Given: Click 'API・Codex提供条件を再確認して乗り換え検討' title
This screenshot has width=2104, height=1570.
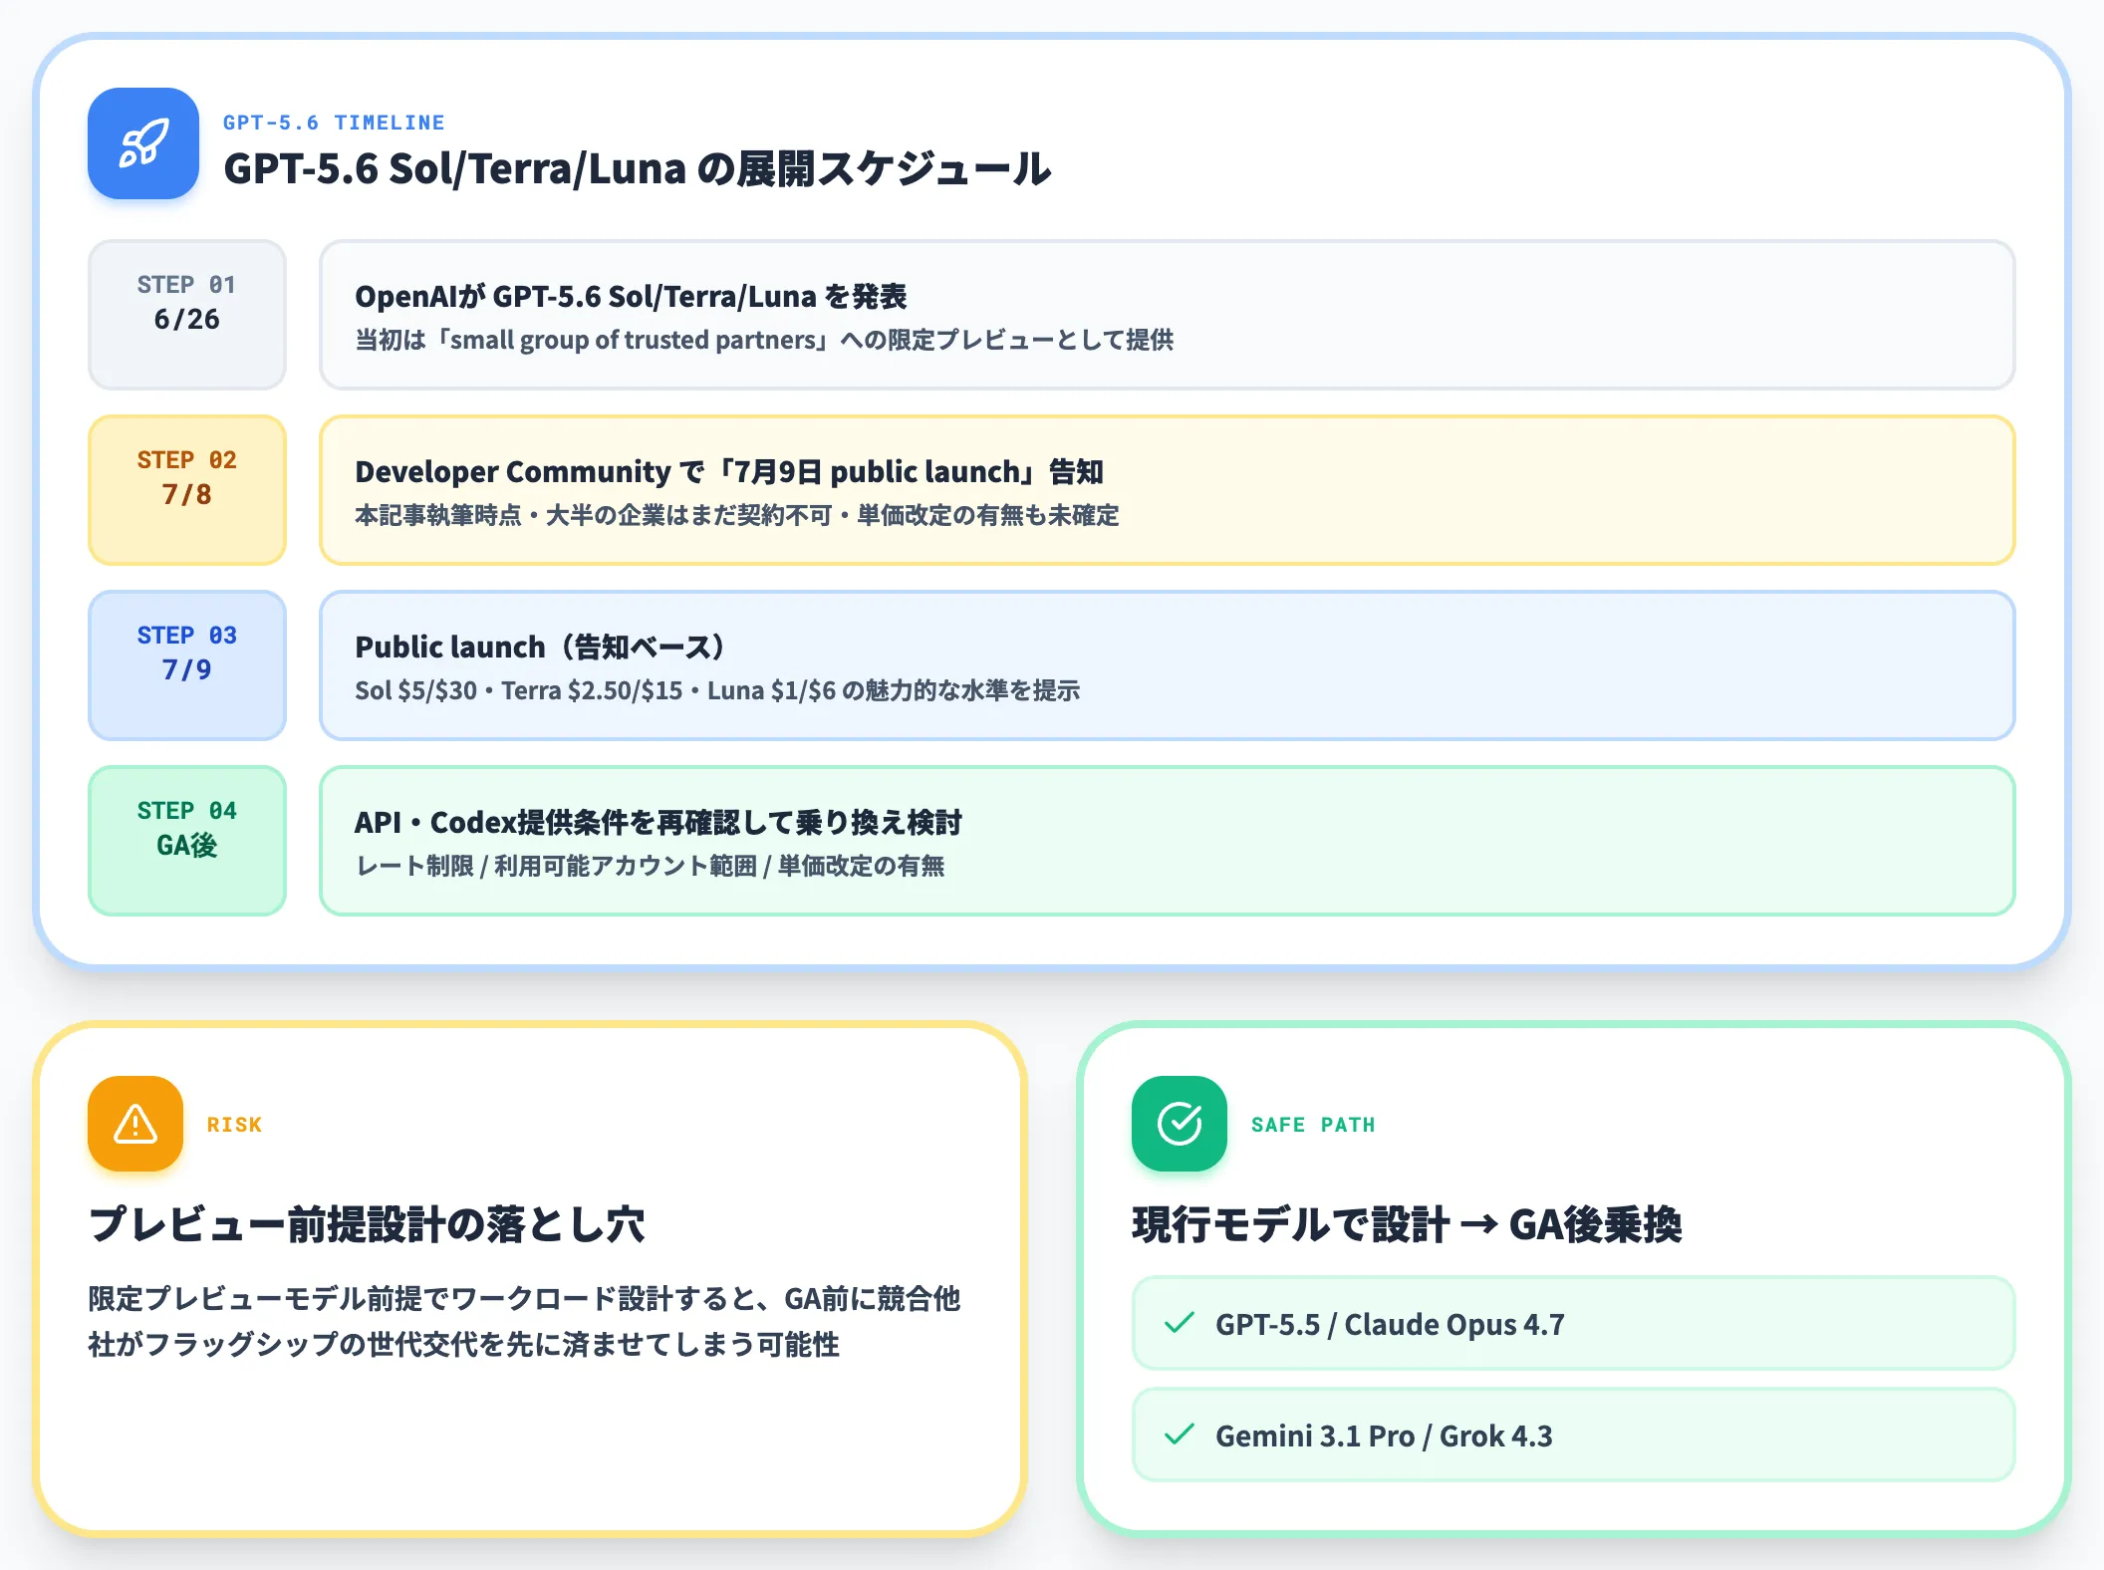Looking at the screenshot, I should 658,823.
